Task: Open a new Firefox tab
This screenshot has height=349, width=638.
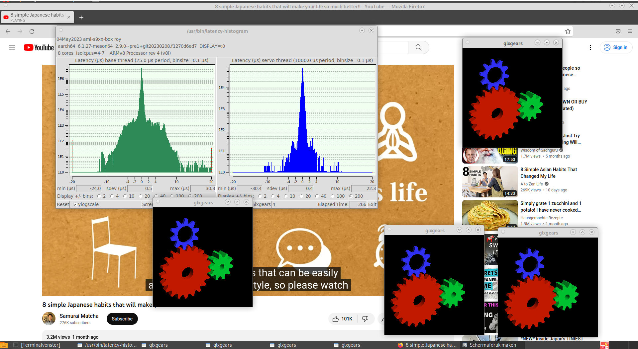Action: 81,17
